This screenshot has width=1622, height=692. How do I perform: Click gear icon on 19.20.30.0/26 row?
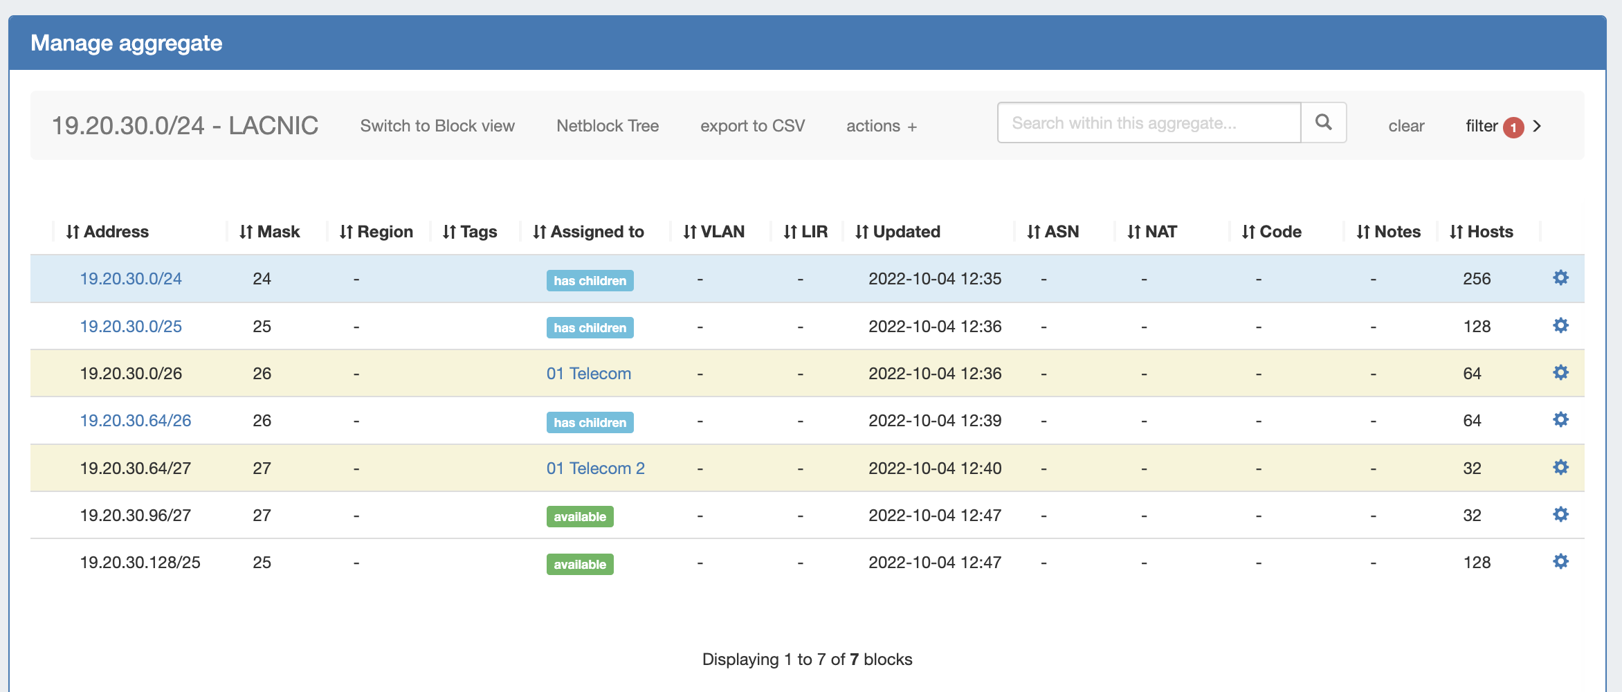pos(1560,373)
